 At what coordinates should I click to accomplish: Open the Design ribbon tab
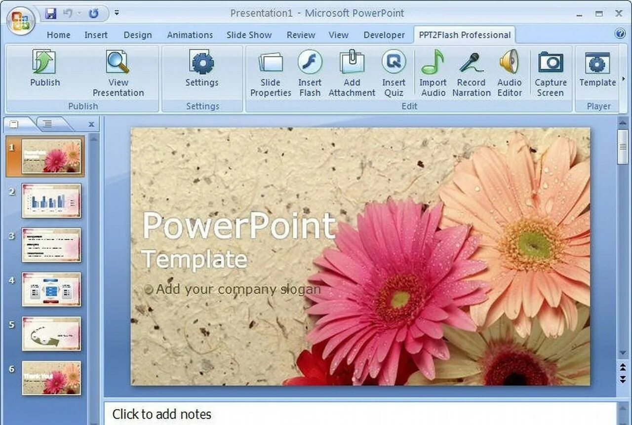point(138,35)
